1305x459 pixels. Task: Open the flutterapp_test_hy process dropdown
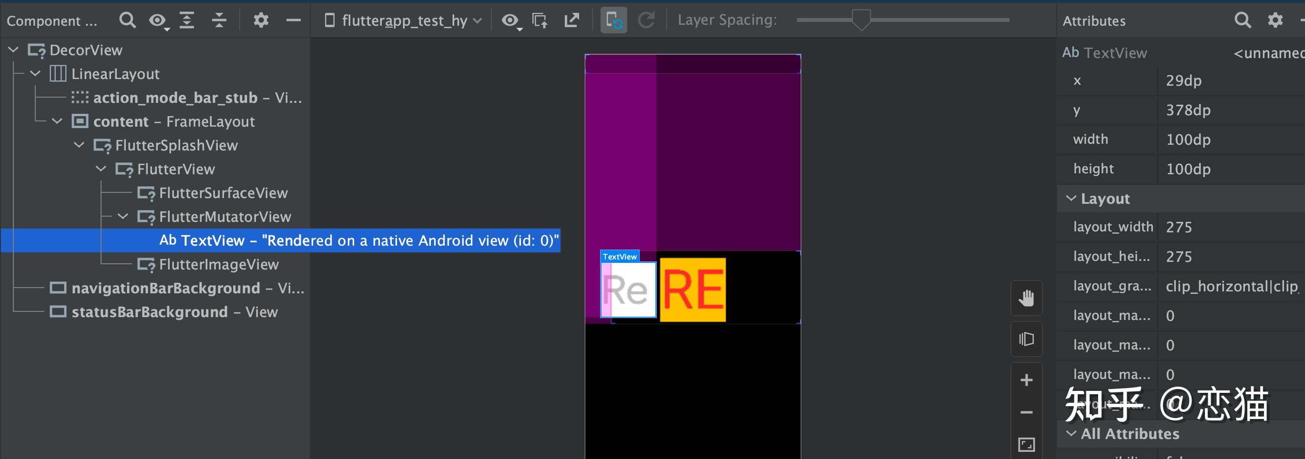pyautogui.click(x=403, y=20)
